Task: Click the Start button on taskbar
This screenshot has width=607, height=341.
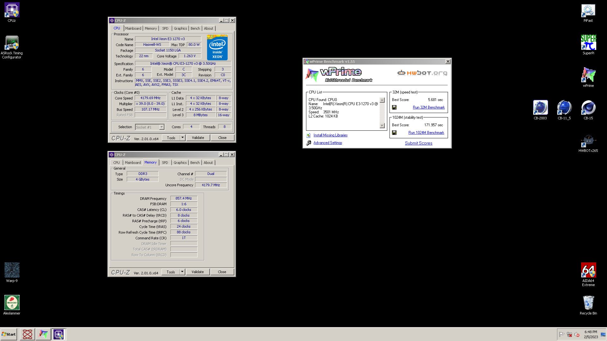Action: (9, 334)
